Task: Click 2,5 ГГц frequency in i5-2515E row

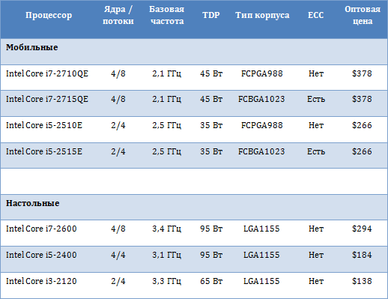Action: (x=167, y=151)
